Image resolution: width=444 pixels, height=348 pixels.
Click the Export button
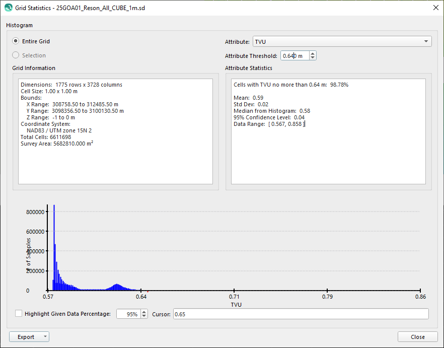26,337
